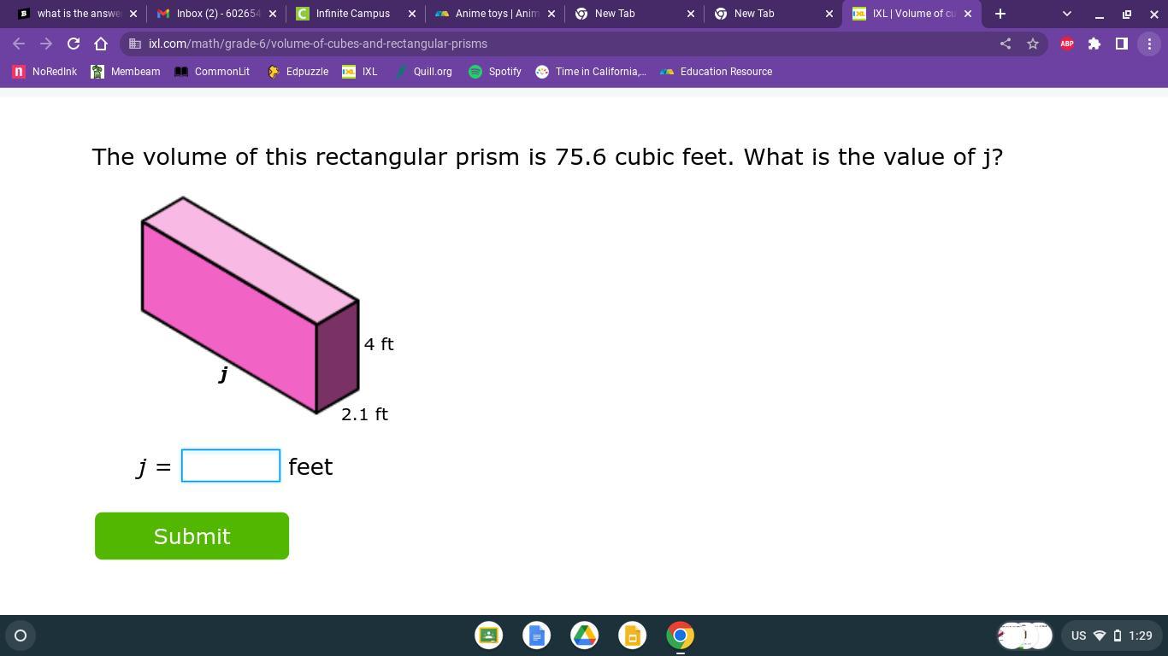
Task: Open Google Classroom from the shelf
Action: point(489,635)
